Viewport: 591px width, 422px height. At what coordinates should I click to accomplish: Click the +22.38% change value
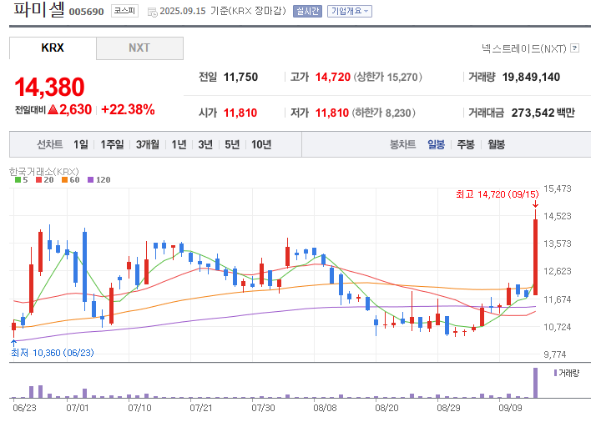(x=129, y=109)
